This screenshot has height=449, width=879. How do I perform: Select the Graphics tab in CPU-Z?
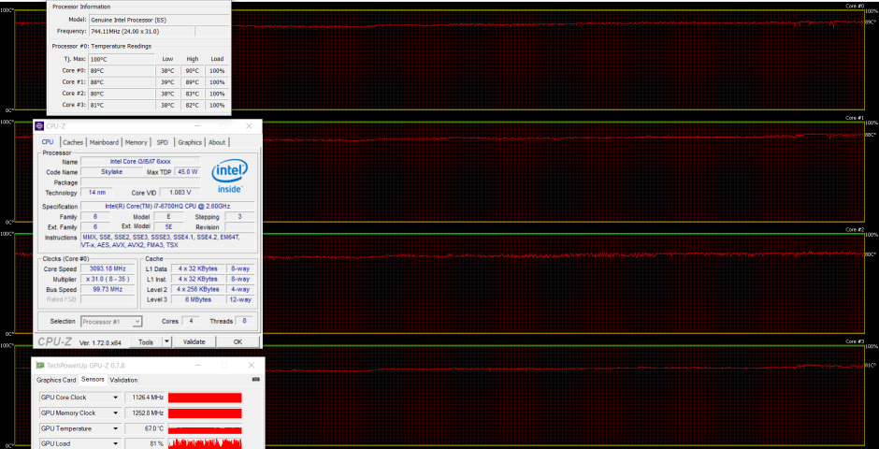click(190, 142)
